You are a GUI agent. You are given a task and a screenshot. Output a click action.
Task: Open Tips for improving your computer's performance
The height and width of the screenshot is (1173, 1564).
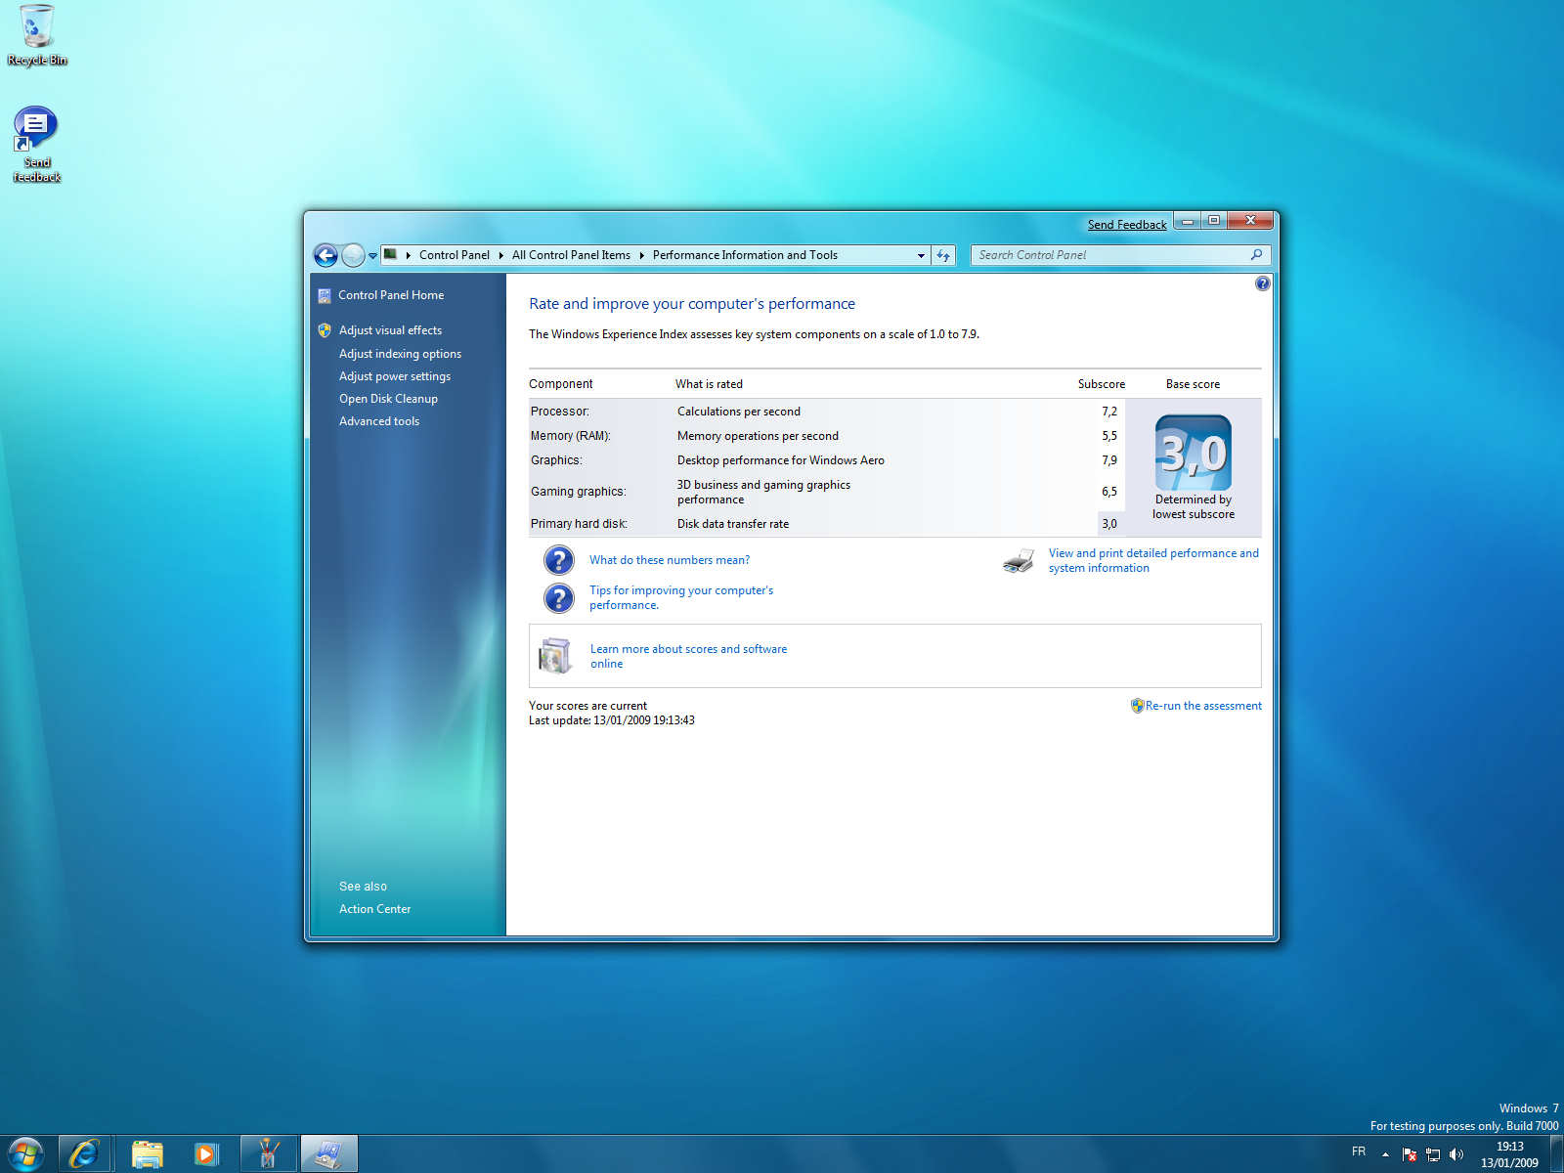[x=681, y=597]
